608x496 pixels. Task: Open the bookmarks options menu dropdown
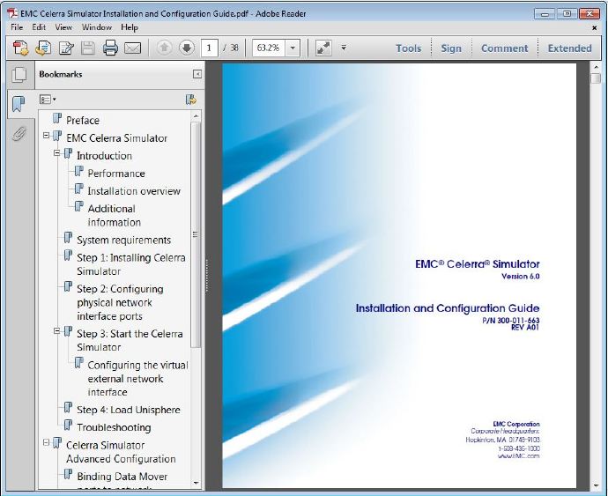pyautogui.click(x=48, y=100)
